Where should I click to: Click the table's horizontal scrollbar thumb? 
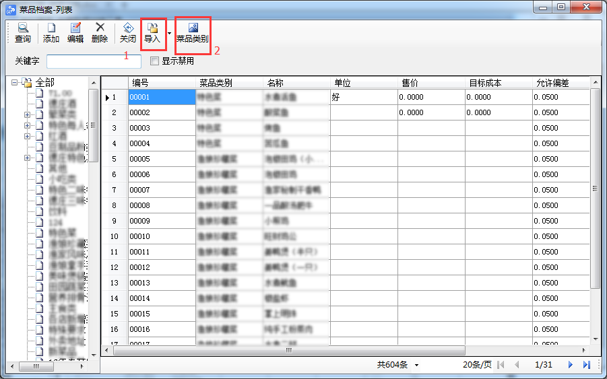[288, 351]
